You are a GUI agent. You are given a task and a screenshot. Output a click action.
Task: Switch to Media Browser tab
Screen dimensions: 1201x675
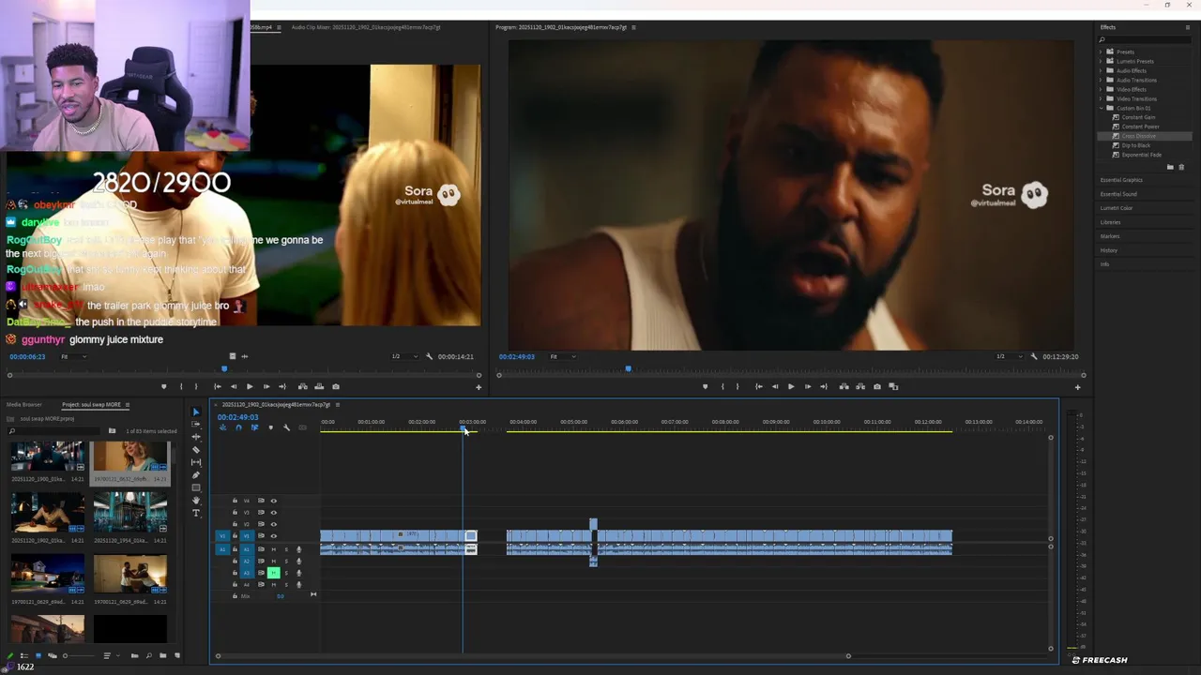click(x=24, y=405)
